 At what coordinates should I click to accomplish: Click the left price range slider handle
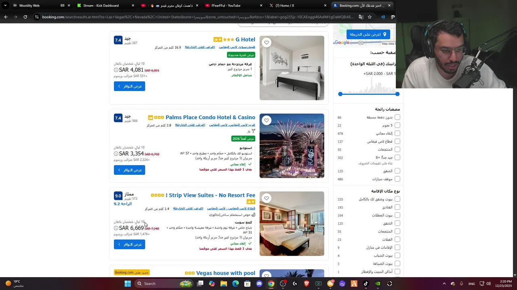(x=340, y=94)
